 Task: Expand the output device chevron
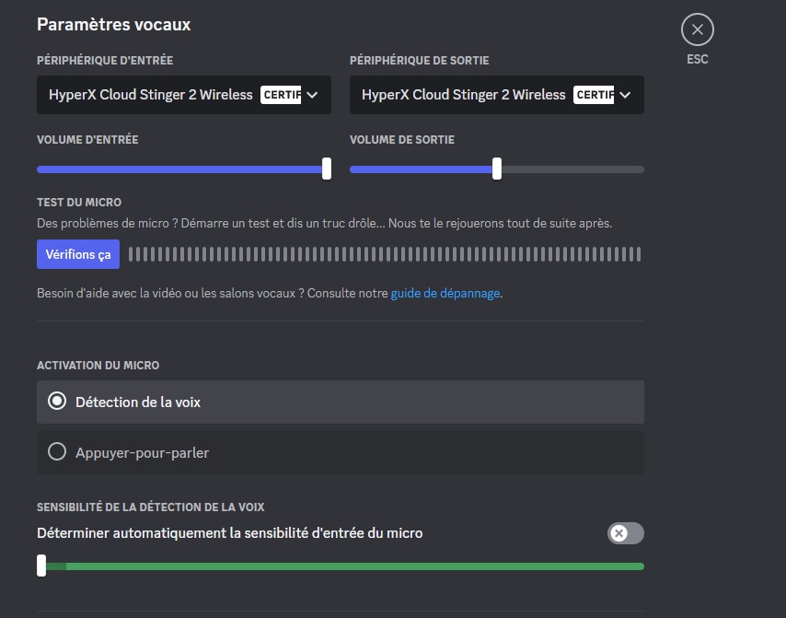626,95
